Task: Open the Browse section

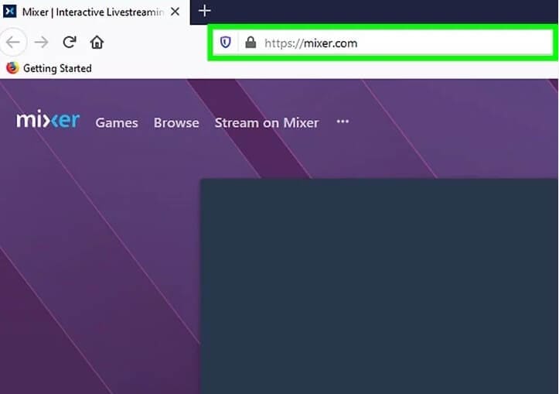Action: click(176, 123)
